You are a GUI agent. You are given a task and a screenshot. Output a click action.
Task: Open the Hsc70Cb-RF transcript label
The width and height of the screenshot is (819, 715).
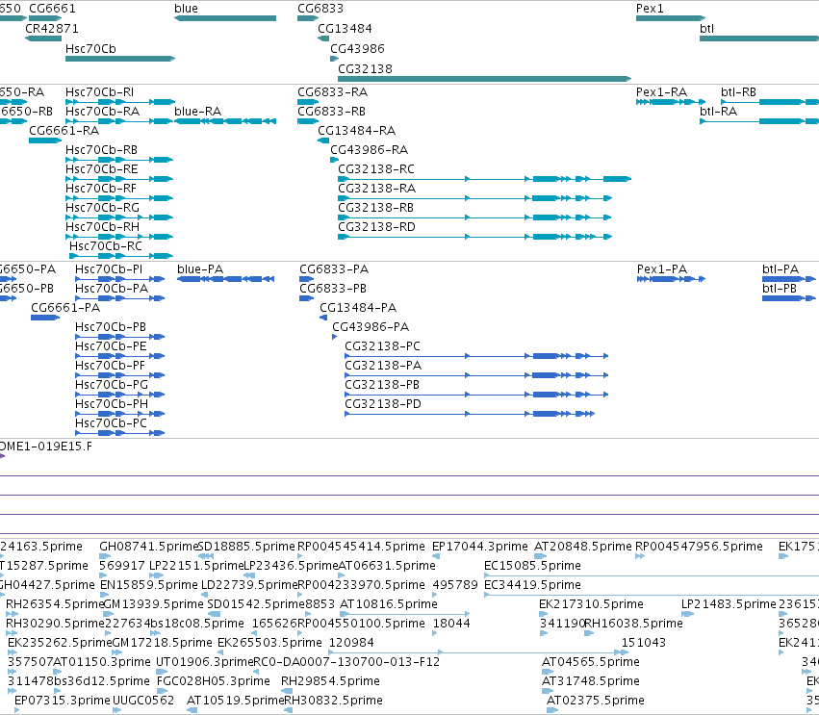[x=101, y=189]
